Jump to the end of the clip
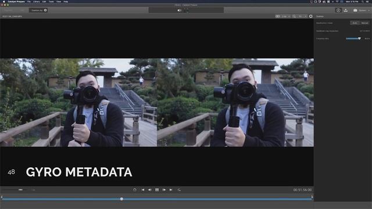 tap(171, 190)
